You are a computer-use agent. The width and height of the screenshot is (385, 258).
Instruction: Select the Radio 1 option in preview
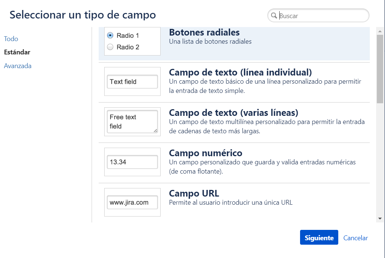(110, 36)
